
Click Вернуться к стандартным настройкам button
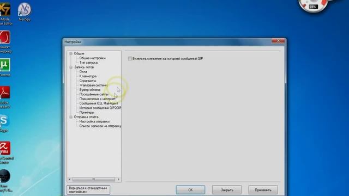(x=88, y=190)
